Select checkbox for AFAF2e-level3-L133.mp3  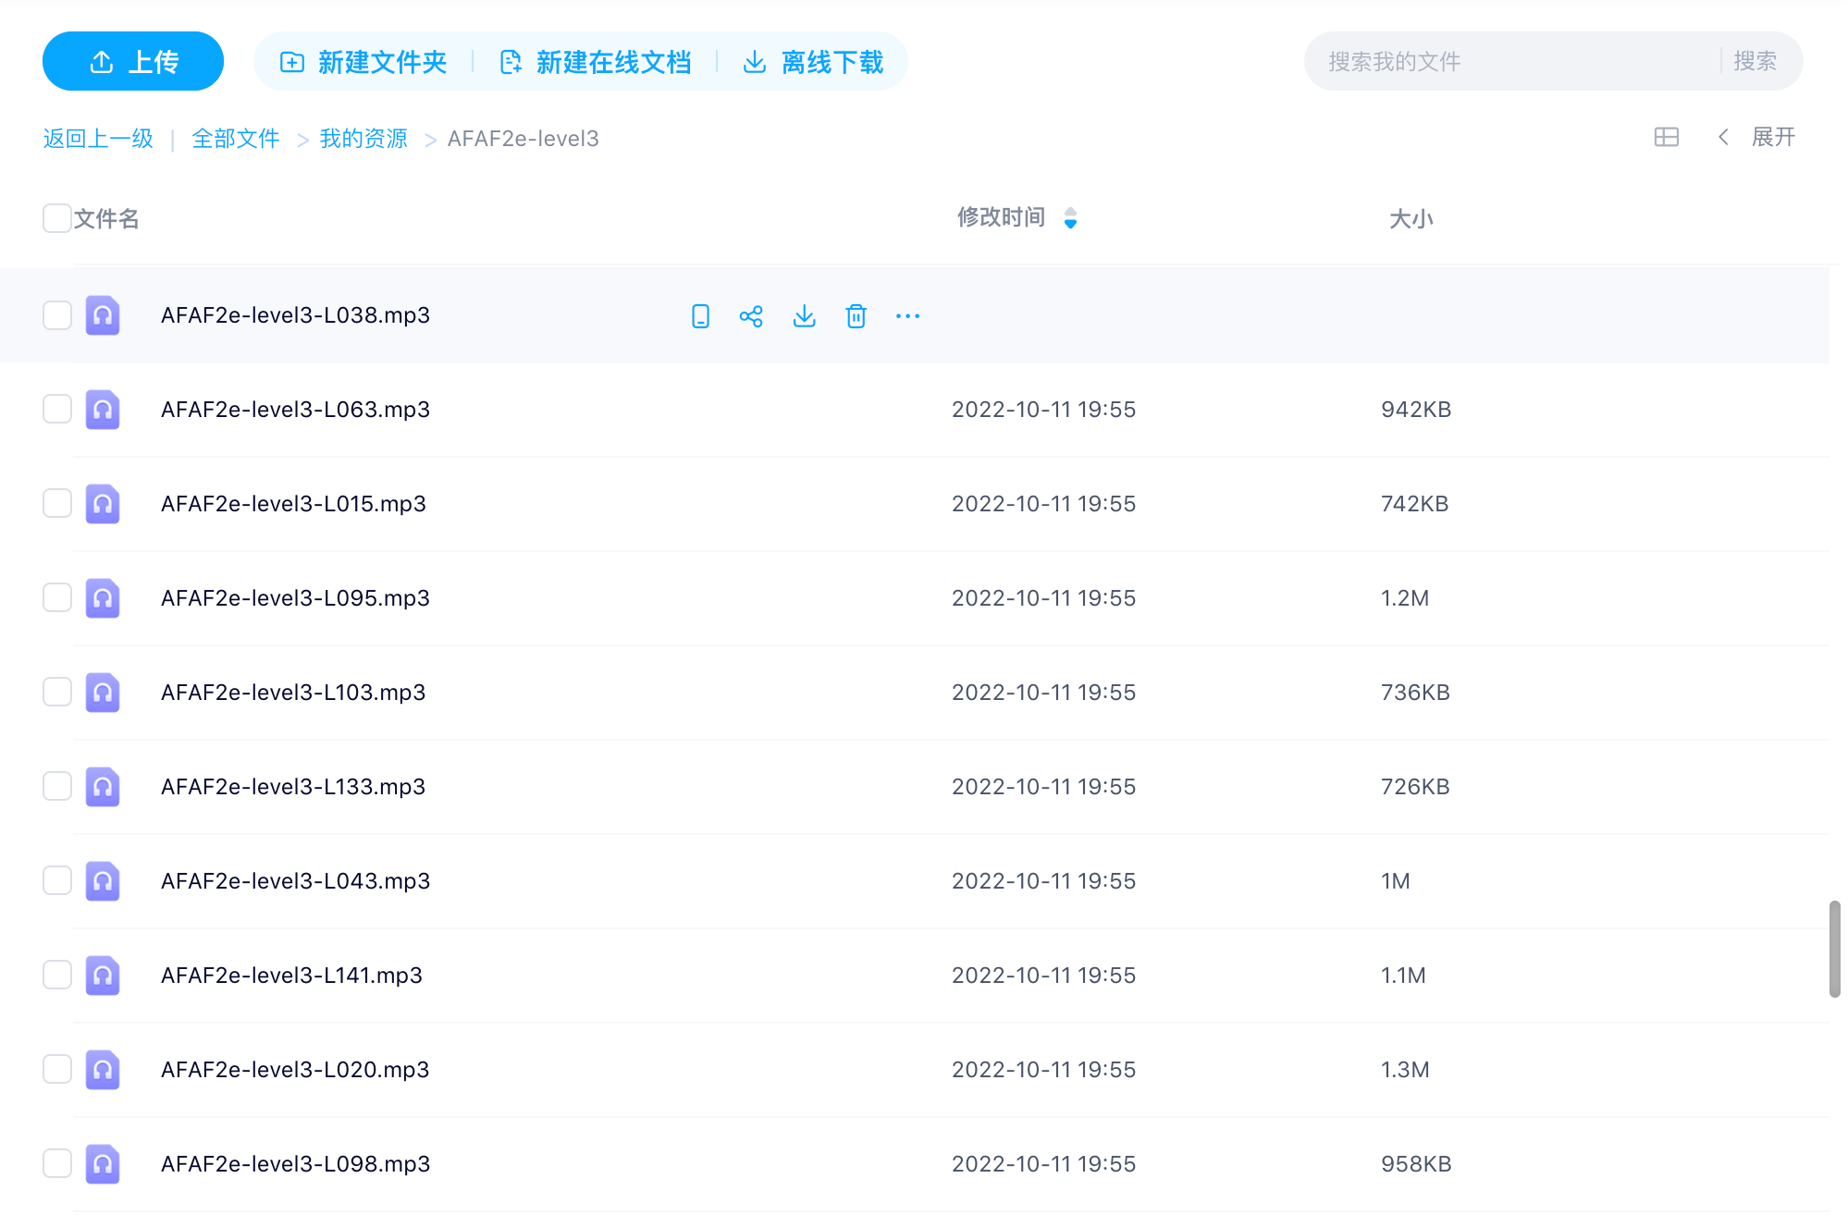click(57, 787)
